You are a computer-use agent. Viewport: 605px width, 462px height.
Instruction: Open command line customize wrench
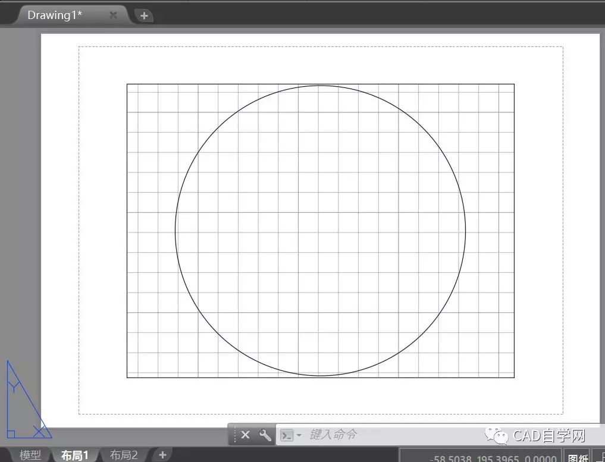265,435
